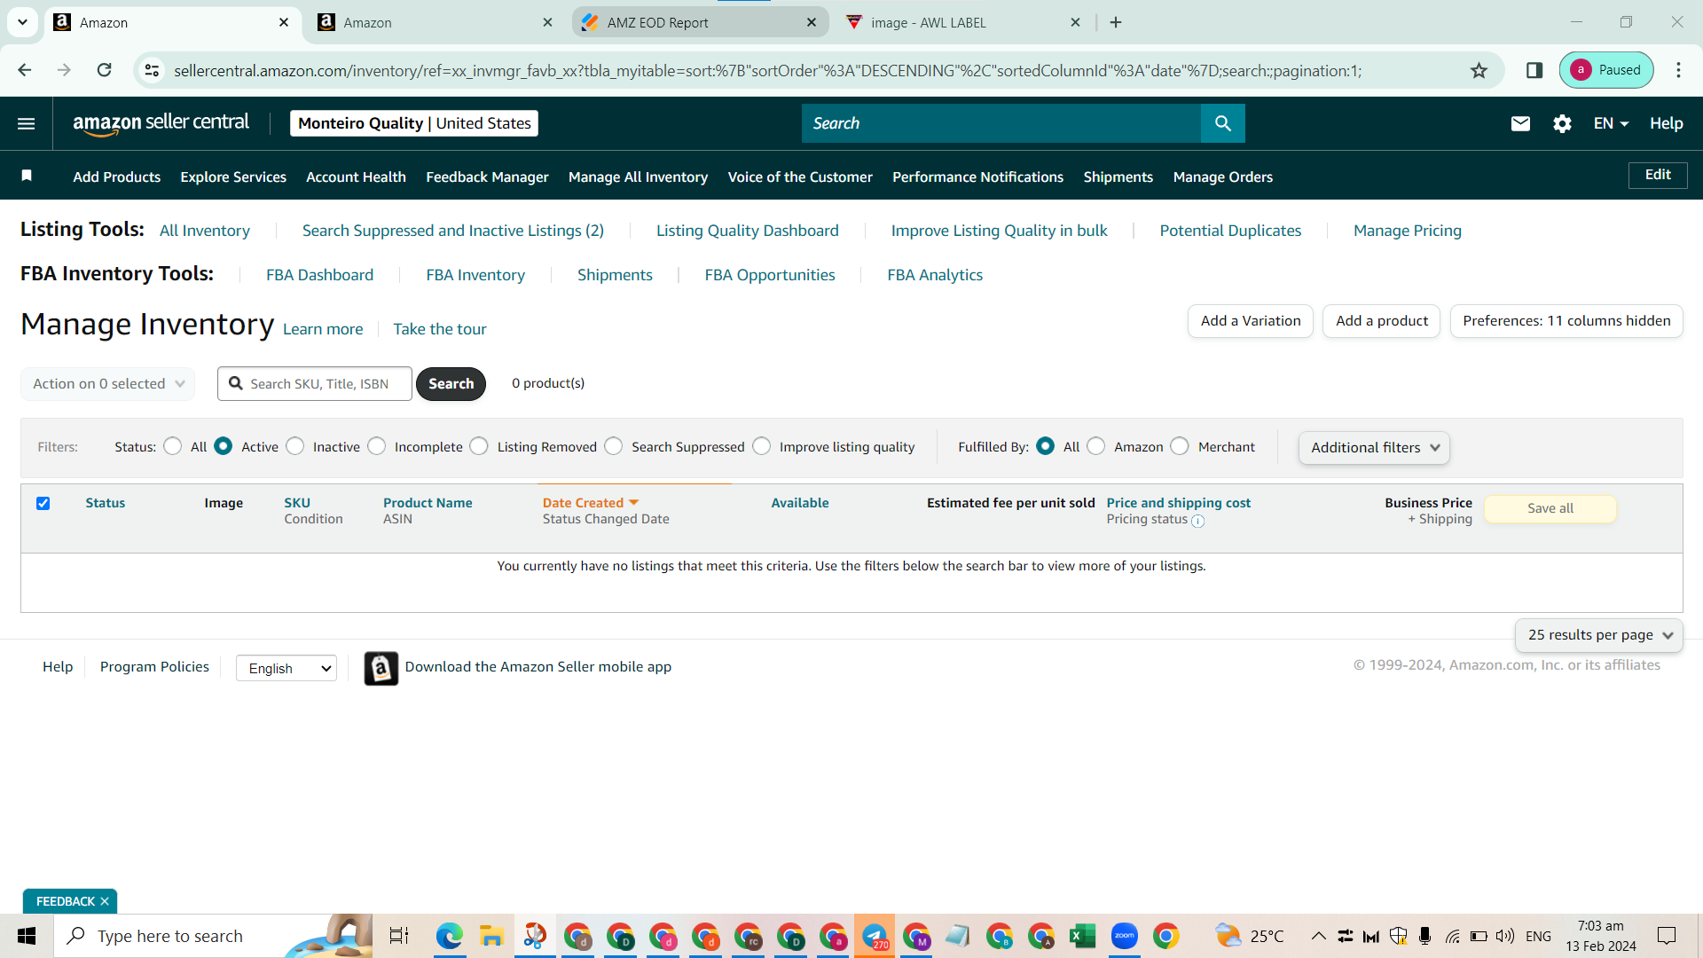Reload the page with the refresh icon

(104, 70)
